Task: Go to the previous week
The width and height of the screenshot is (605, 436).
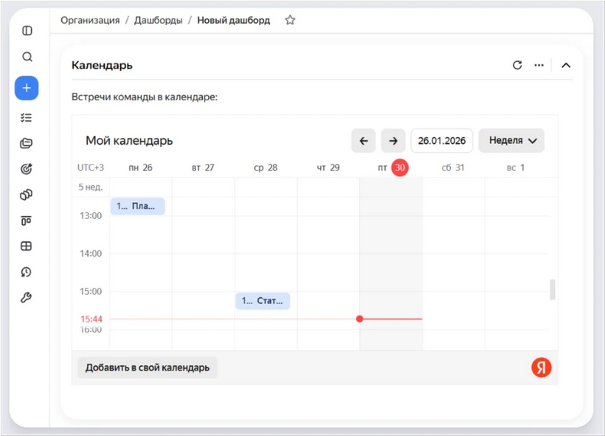Action: click(x=364, y=140)
